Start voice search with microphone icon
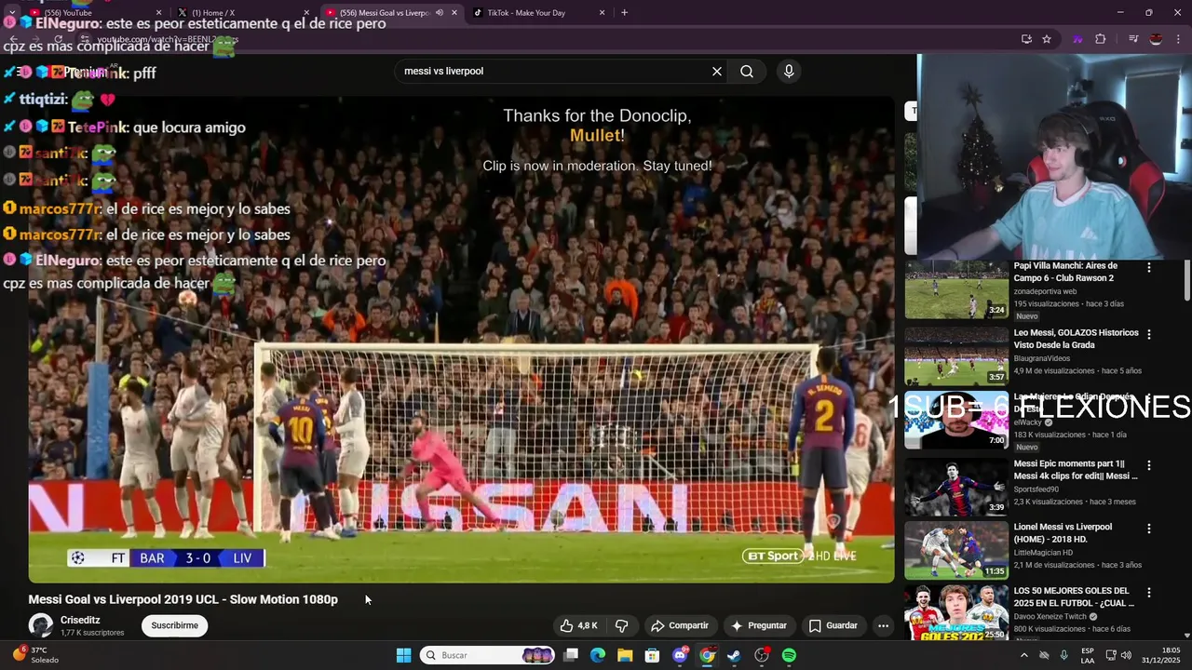The image size is (1192, 670). click(789, 72)
